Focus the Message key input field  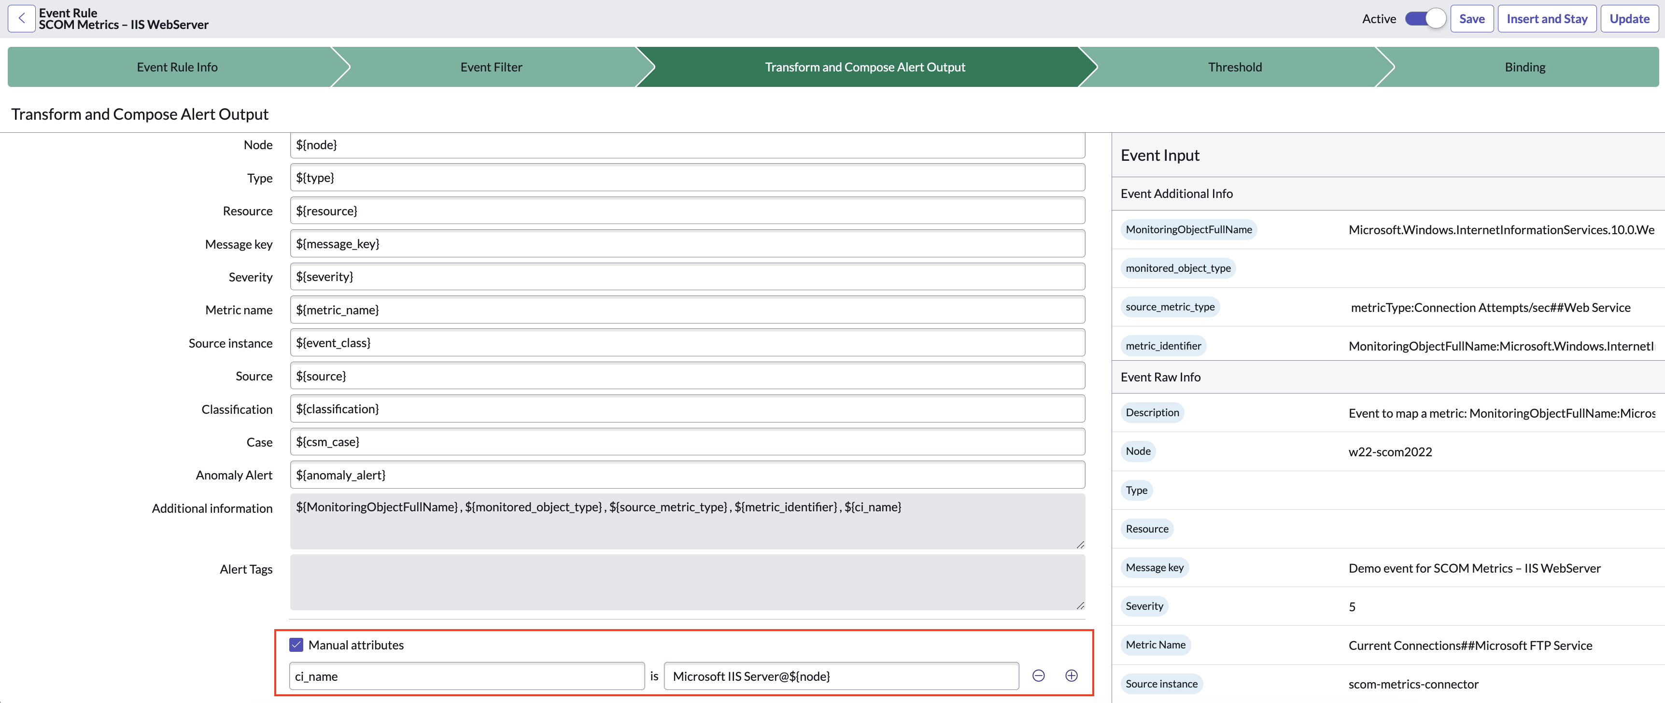(x=687, y=244)
